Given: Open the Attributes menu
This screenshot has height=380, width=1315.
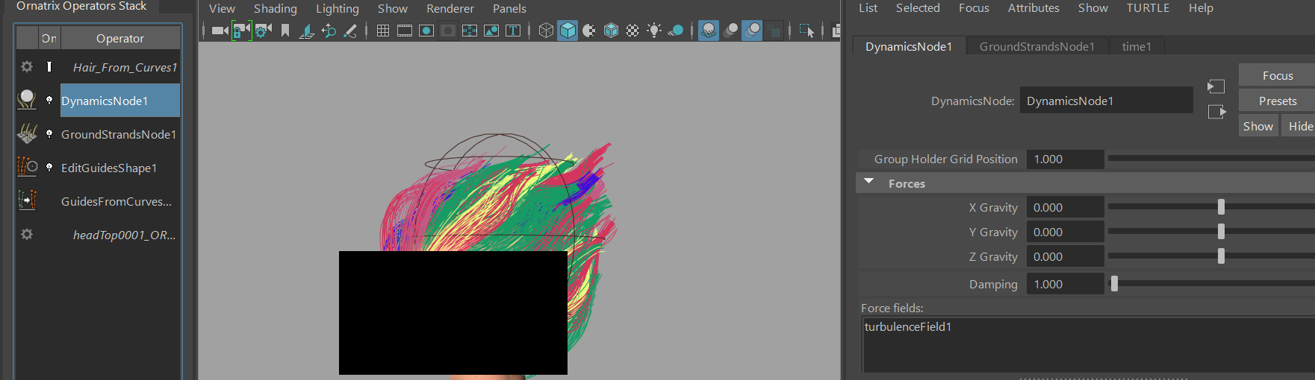Looking at the screenshot, I should point(1033,8).
